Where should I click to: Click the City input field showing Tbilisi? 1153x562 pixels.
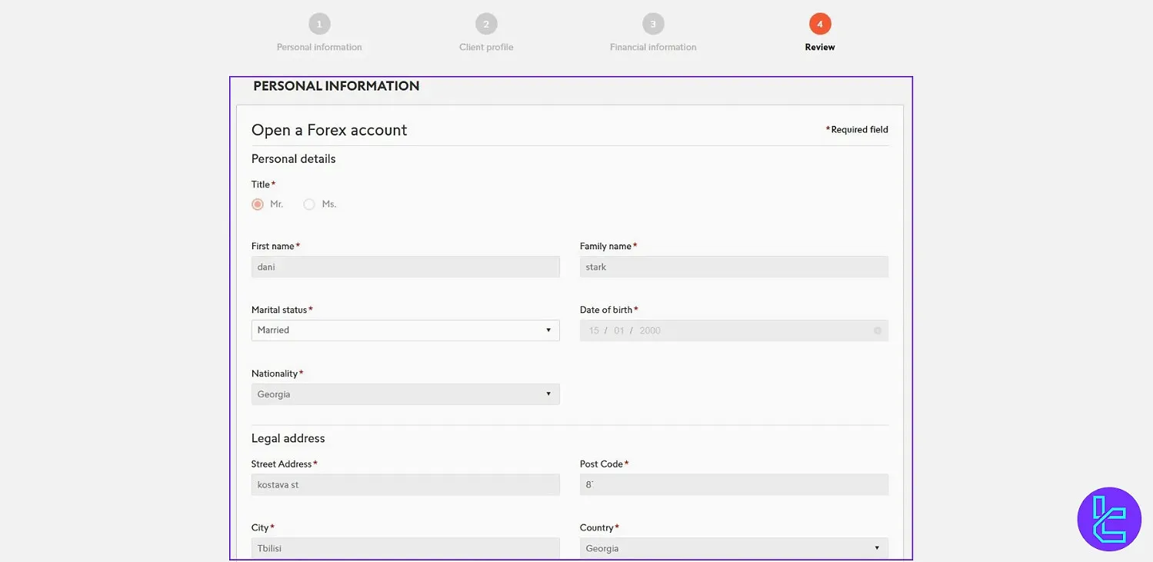(x=405, y=547)
